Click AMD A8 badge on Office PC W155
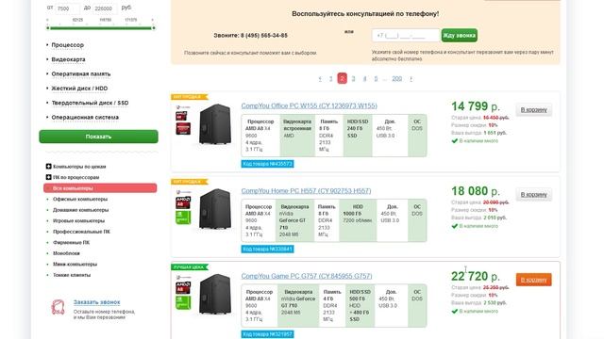 pos(182,116)
